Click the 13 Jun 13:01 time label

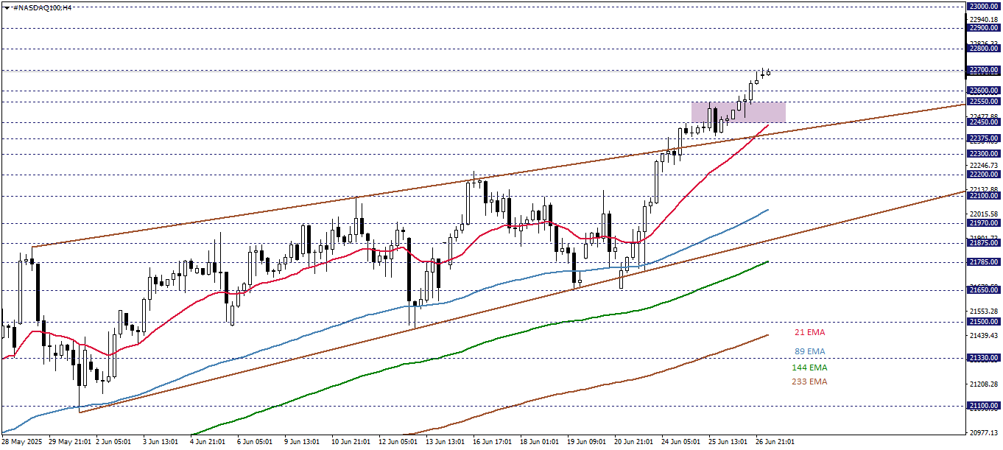point(445,442)
